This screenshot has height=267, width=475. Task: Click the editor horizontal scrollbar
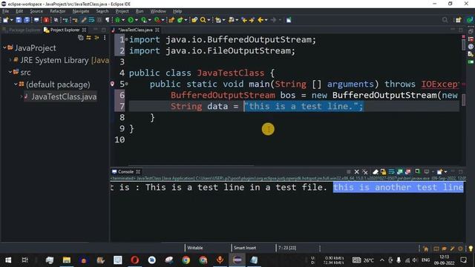[x=191, y=165]
